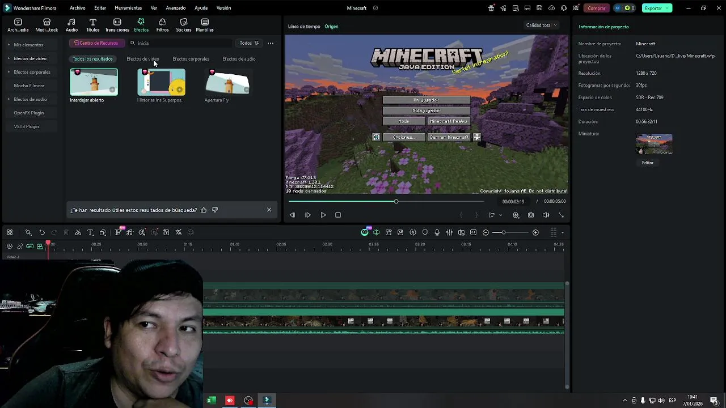Play the preview video
This screenshot has height=408, width=726.
323,215
